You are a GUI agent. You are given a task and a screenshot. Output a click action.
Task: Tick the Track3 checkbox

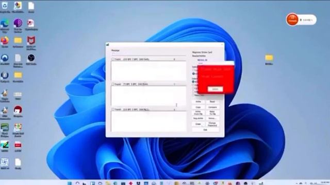(113, 109)
